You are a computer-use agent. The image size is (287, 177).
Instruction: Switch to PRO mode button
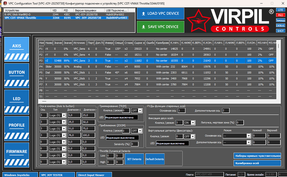[280, 15]
